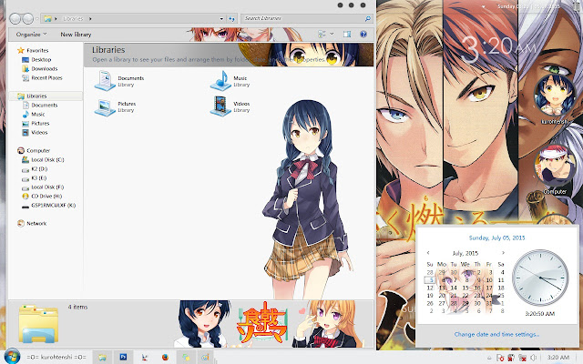The height and width of the screenshot is (364, 583).
Task: Open the volume speaker tray icon
Action: click(533, 358)
